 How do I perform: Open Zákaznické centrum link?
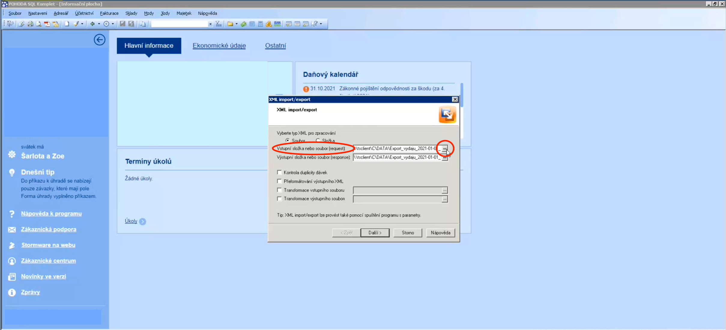click(48, 261)
